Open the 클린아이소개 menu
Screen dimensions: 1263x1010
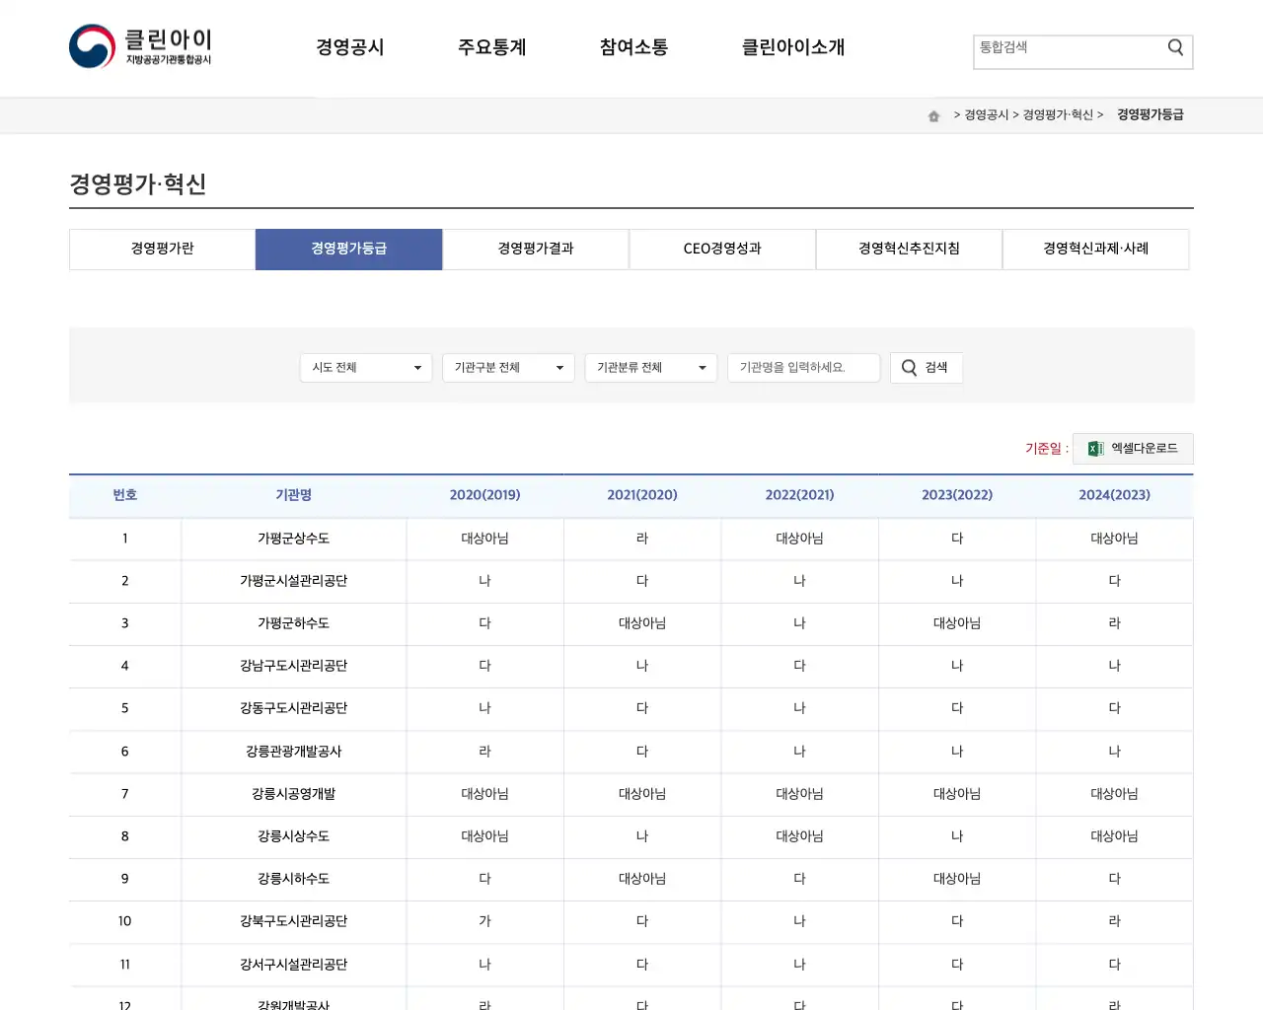[792, 46]
